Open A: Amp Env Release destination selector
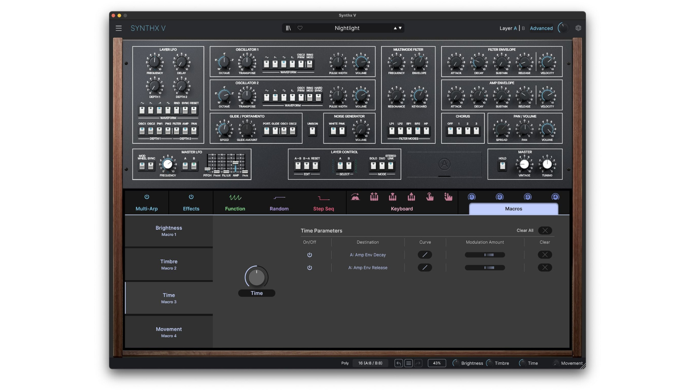Viewport: 695px width, 391px height. click(368, 268)
